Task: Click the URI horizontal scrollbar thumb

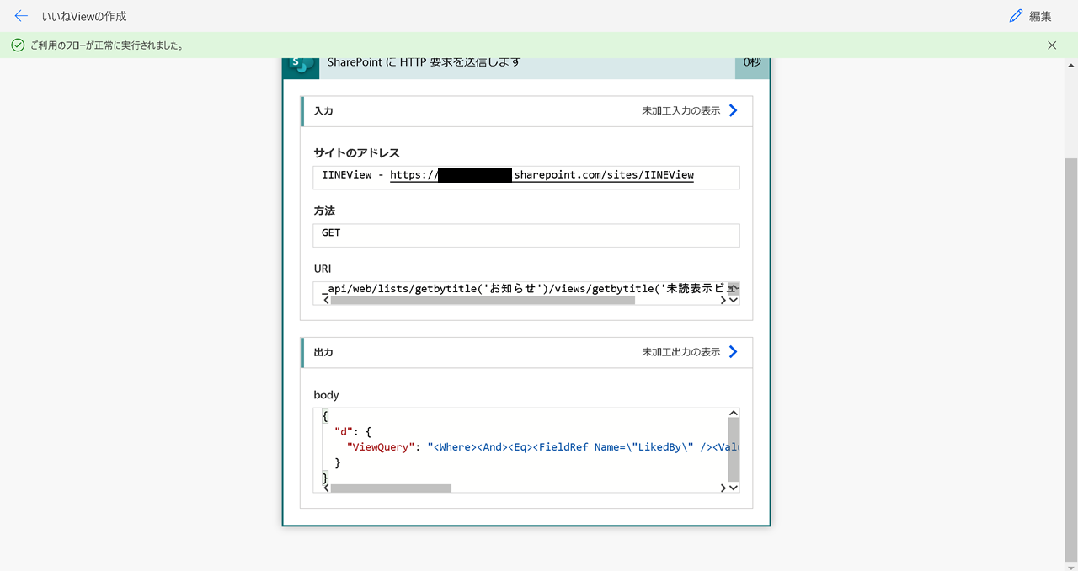Action: [483, 300]
